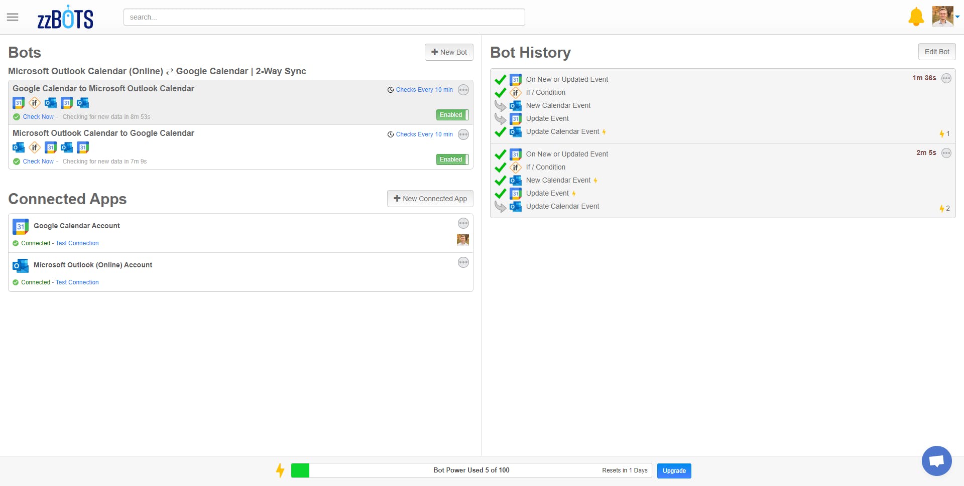
Task: Click the first Google Calendar step icon in Google Calendar to Microsoft Outlook Calendar bot
Action: pyautogui.click(x=19, y=103)
